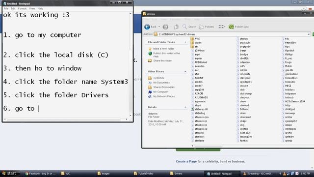Click drivers file list horizontal scrollbar
This screenshot has width=314, height=177.
click(208, 146)
